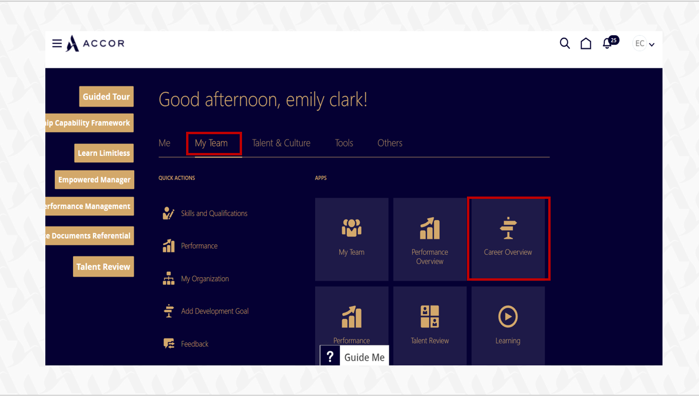Open the My Organization link
The image size is (699, 396).
click(x=204, y=279)
